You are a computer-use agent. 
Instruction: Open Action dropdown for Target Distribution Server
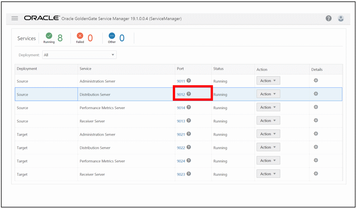click(268, 147)
